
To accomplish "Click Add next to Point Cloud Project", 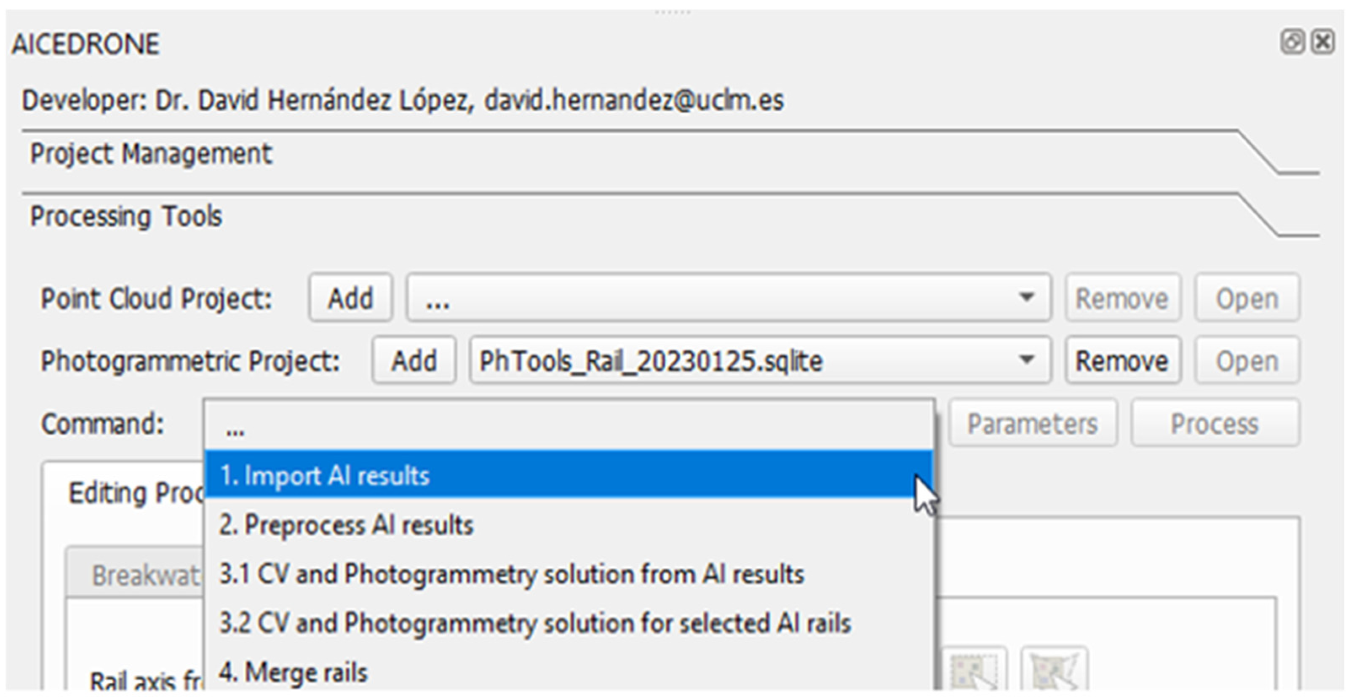I will click(350, 298).
